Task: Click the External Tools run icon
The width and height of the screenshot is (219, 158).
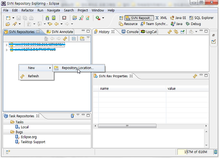Action: click(98, 18)
